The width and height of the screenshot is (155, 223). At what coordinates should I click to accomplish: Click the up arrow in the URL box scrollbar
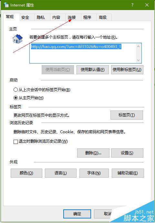coord(138,46)
